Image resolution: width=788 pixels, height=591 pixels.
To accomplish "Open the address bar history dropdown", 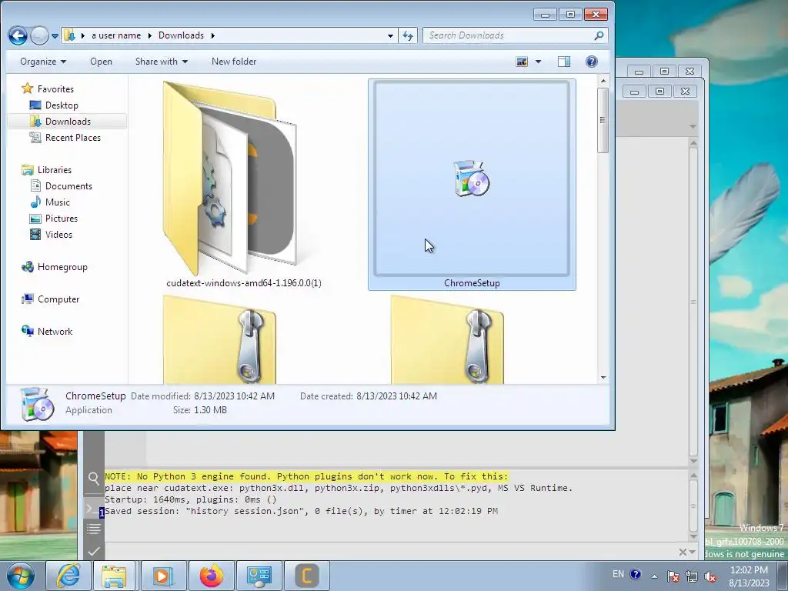I will coord(390,35).
